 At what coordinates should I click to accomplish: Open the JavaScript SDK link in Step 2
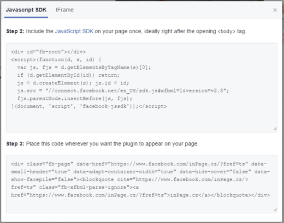74,31
